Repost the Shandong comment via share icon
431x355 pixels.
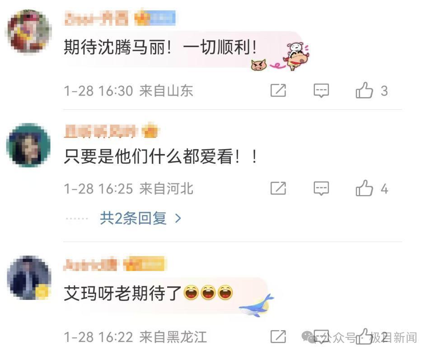click(278, 90)
